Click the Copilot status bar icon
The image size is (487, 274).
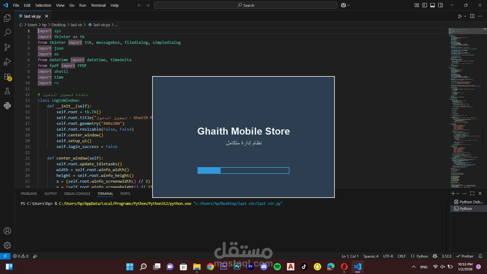[x=435, y=256]
